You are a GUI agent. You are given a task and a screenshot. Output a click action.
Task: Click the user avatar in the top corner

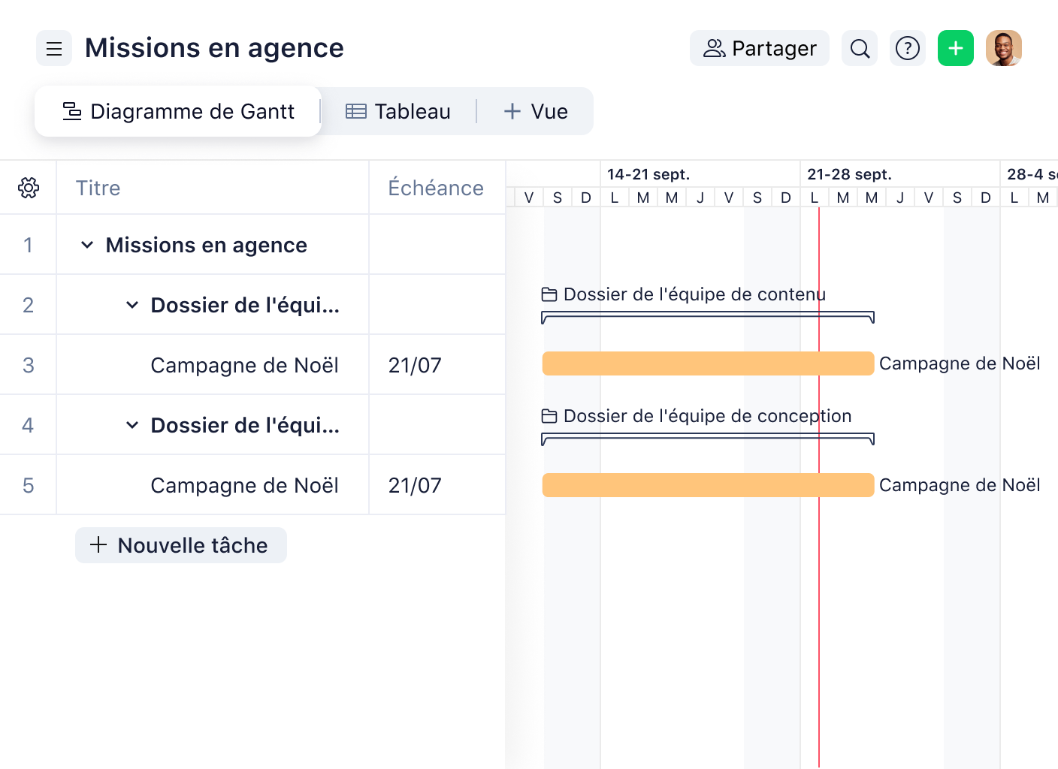pyautogui.click(x=1004, y=48)
